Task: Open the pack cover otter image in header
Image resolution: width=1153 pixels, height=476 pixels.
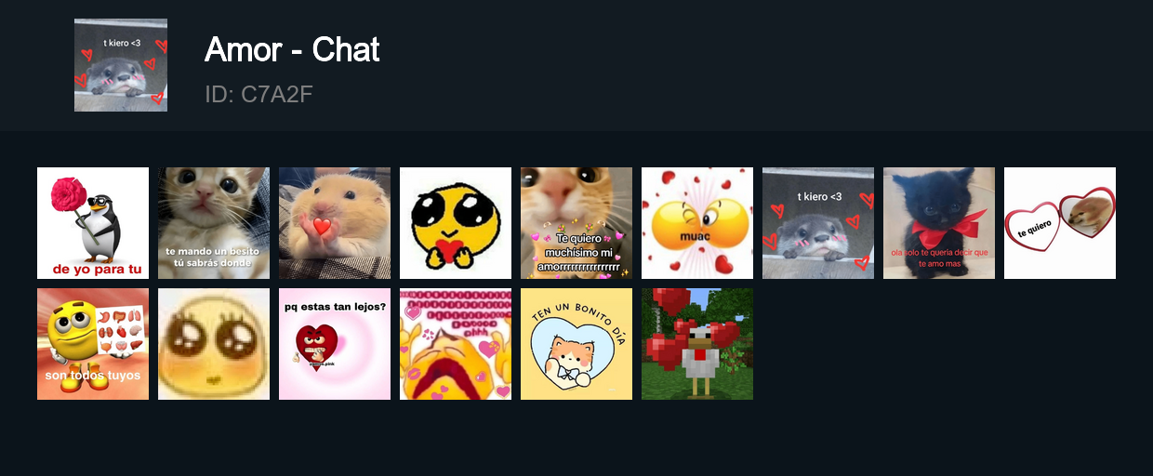Action: coord(121,65)
